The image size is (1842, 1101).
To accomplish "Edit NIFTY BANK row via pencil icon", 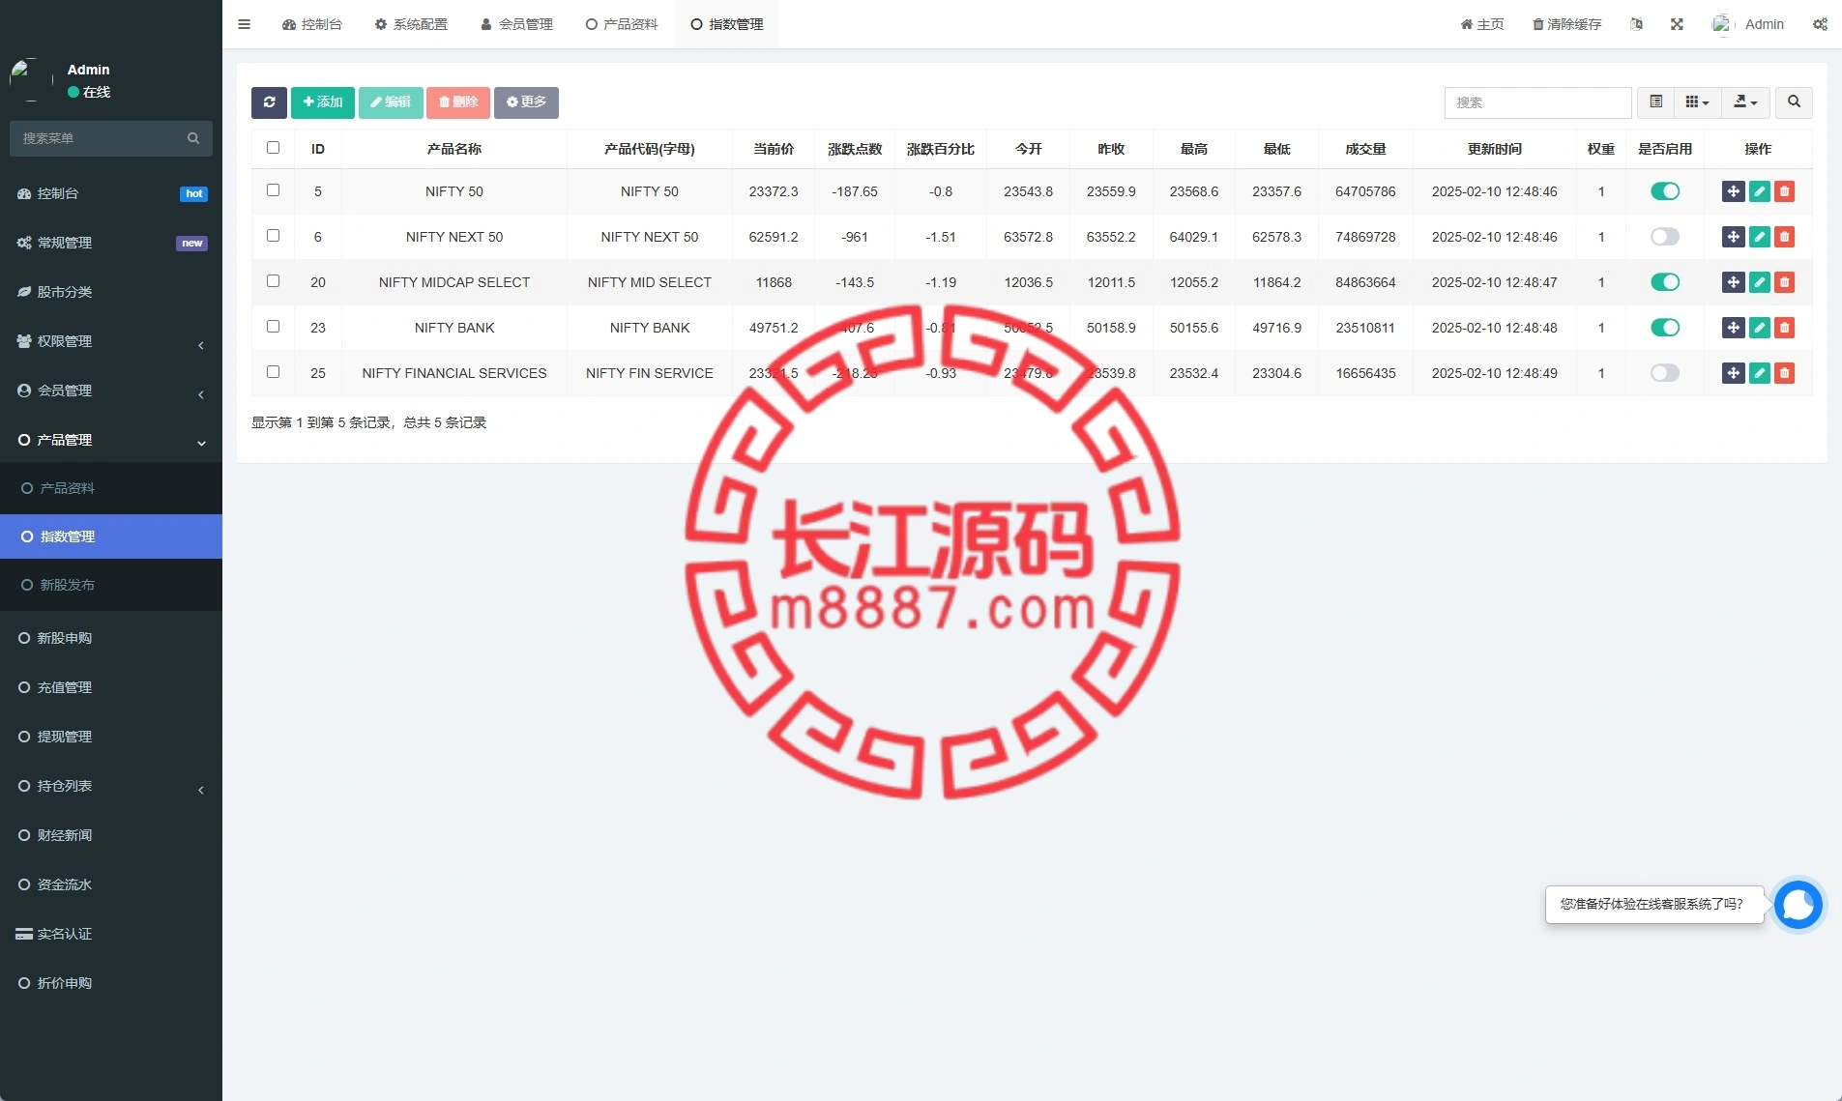I will pos(1760,328).
